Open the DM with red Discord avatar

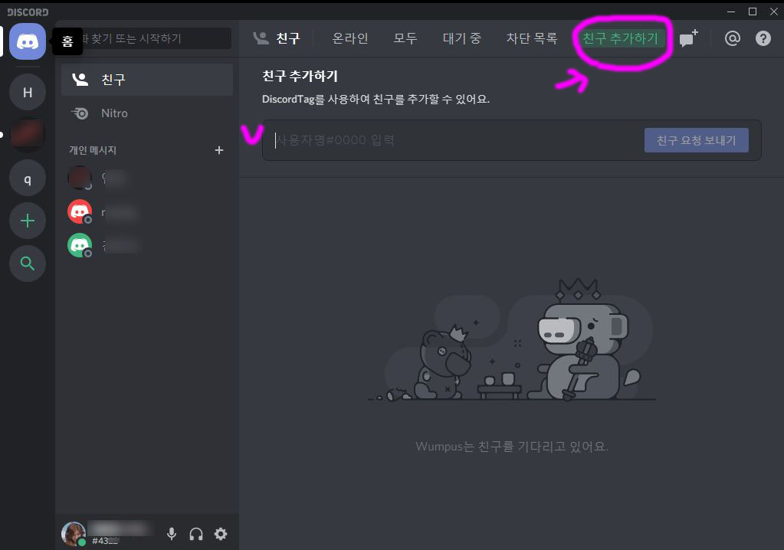[x=147, y=212]
